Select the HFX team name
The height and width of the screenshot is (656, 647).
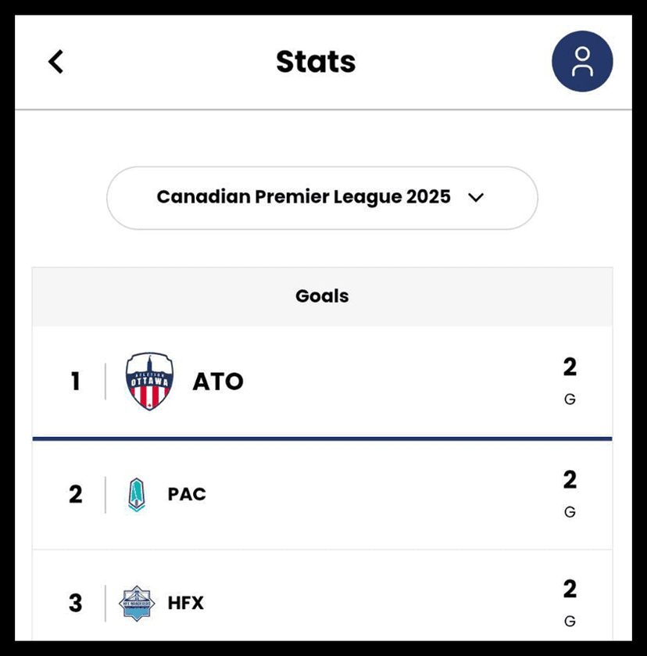pos(185,603)
